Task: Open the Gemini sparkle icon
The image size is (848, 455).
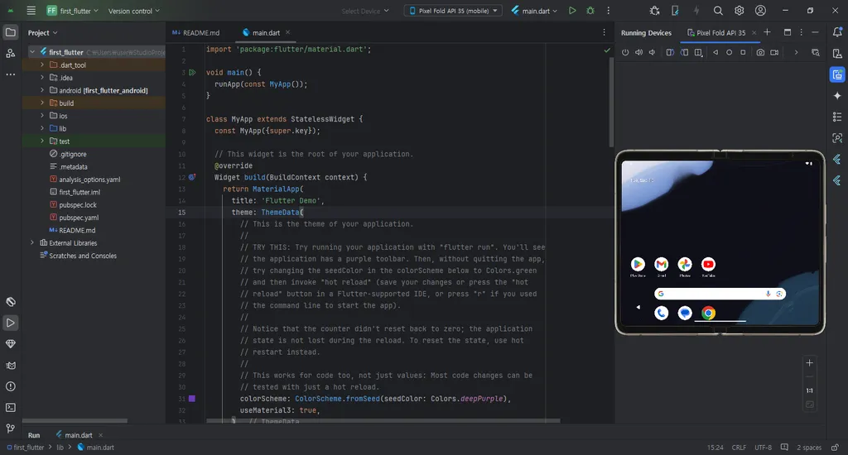Action: pyautogui.click(x=837, y=96)
